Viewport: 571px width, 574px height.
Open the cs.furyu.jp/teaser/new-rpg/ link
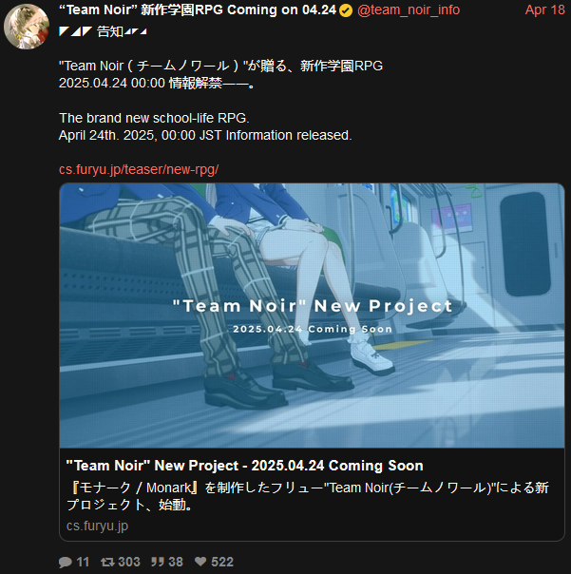click(x=139, y=169)
